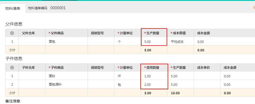This screenshot has height=104, width=255.
Task: Click empty 父件仓库 cell in row 1
Action: (x=32, y=42)
